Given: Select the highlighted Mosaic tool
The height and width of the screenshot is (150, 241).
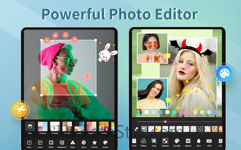Looking at the screenshot, I should [165, 143].
